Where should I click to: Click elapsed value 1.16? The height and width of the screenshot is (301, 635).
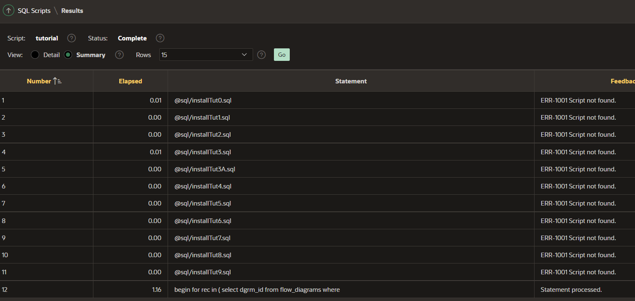157,289
